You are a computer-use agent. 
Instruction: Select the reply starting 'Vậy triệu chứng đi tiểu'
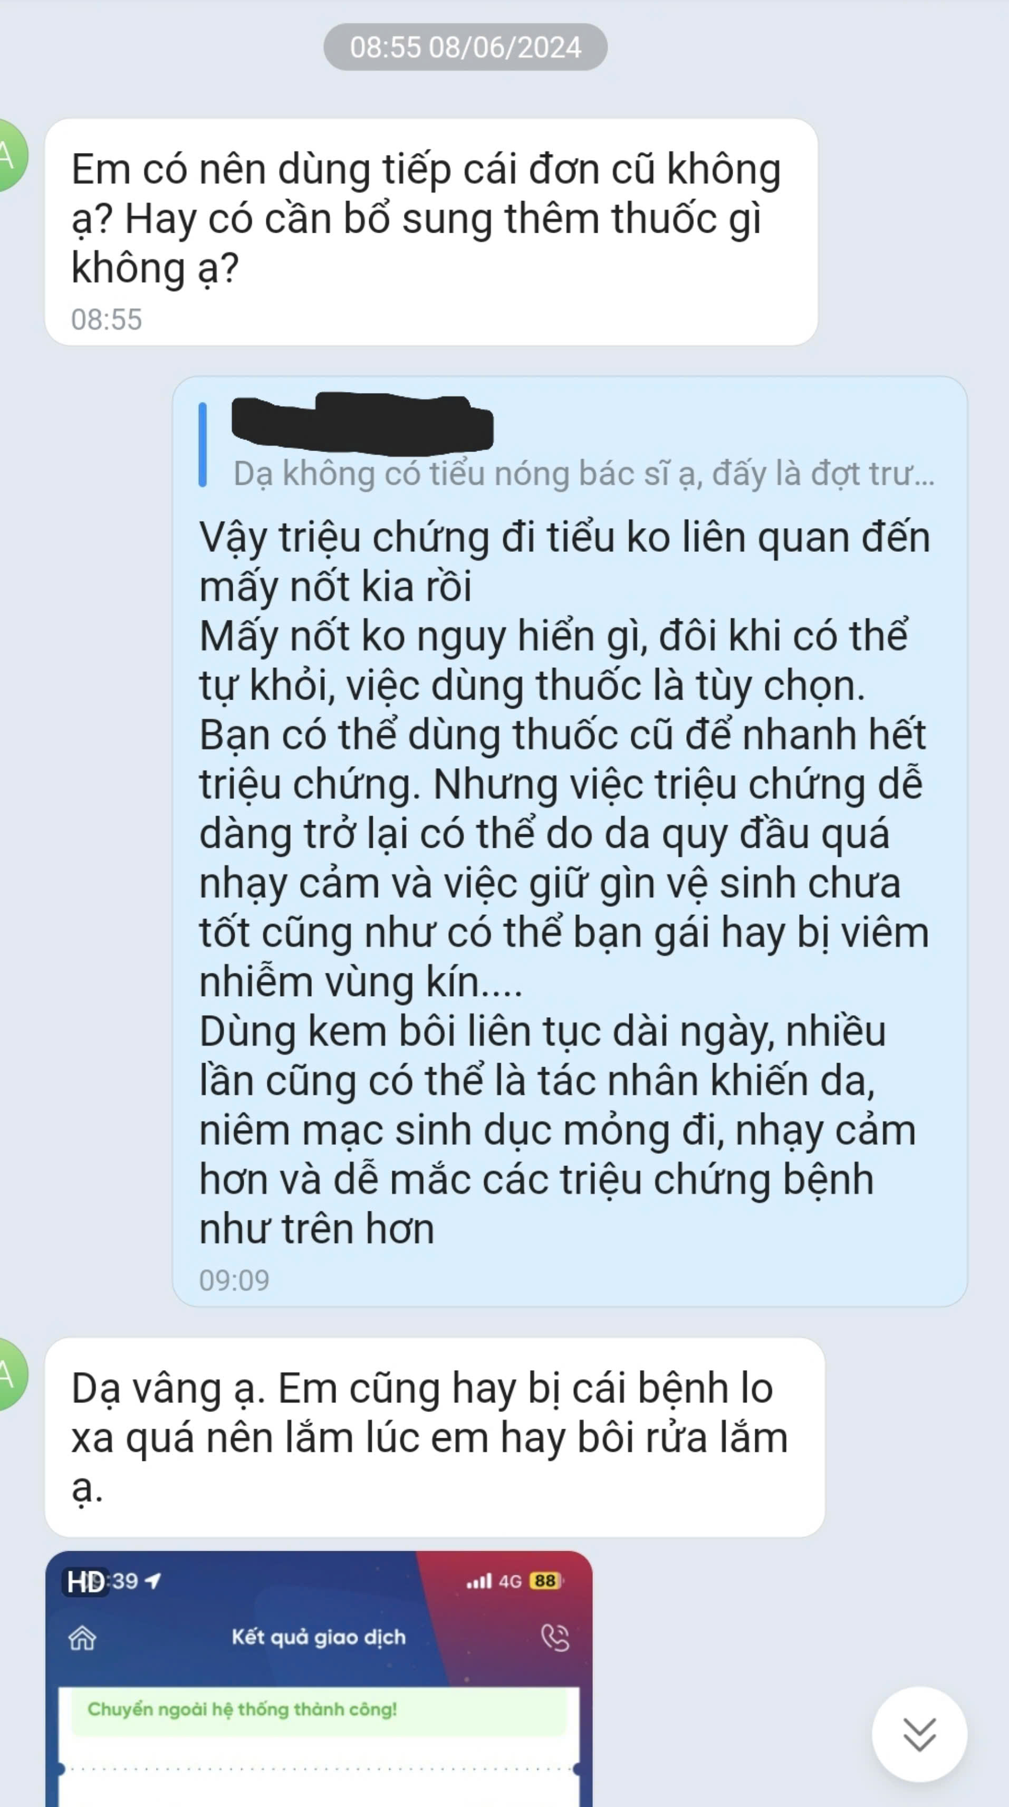coord(569,841)
